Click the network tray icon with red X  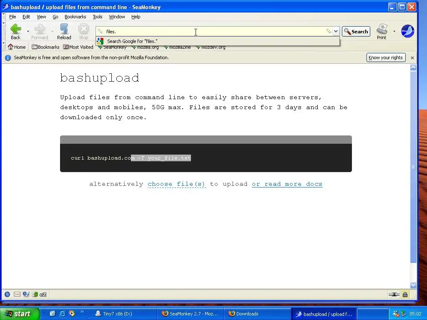(x=396, y=314)
